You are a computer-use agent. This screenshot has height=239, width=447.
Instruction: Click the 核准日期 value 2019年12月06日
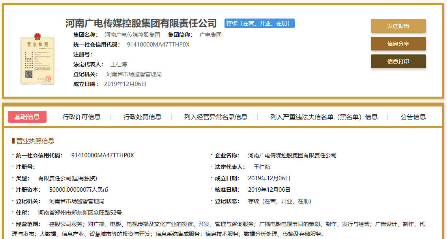269,190
